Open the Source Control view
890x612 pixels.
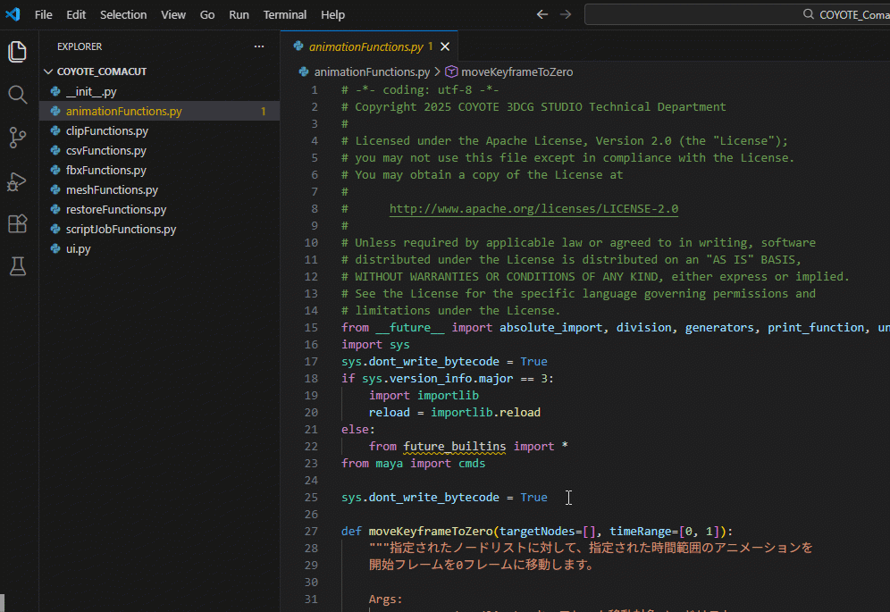(18, 138)
